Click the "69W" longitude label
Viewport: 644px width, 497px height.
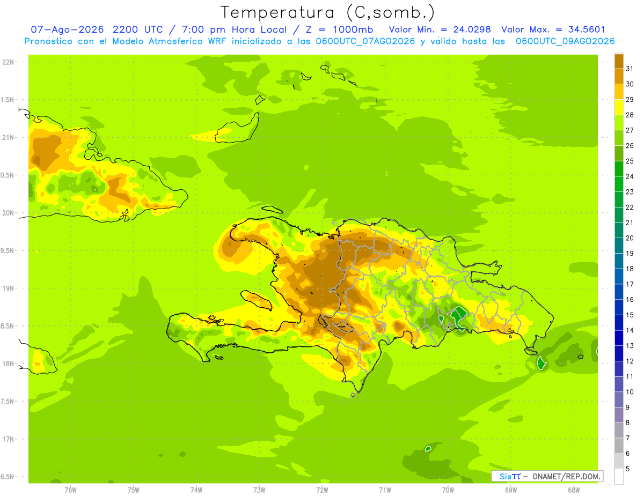[511, 490]
